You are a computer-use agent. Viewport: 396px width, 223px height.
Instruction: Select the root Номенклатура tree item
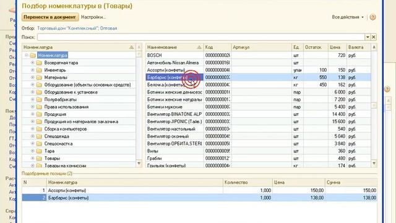tap(53, 55)
